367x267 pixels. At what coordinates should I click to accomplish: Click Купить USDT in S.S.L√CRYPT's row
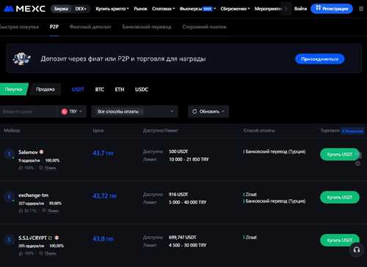click(x=340, y=240)
